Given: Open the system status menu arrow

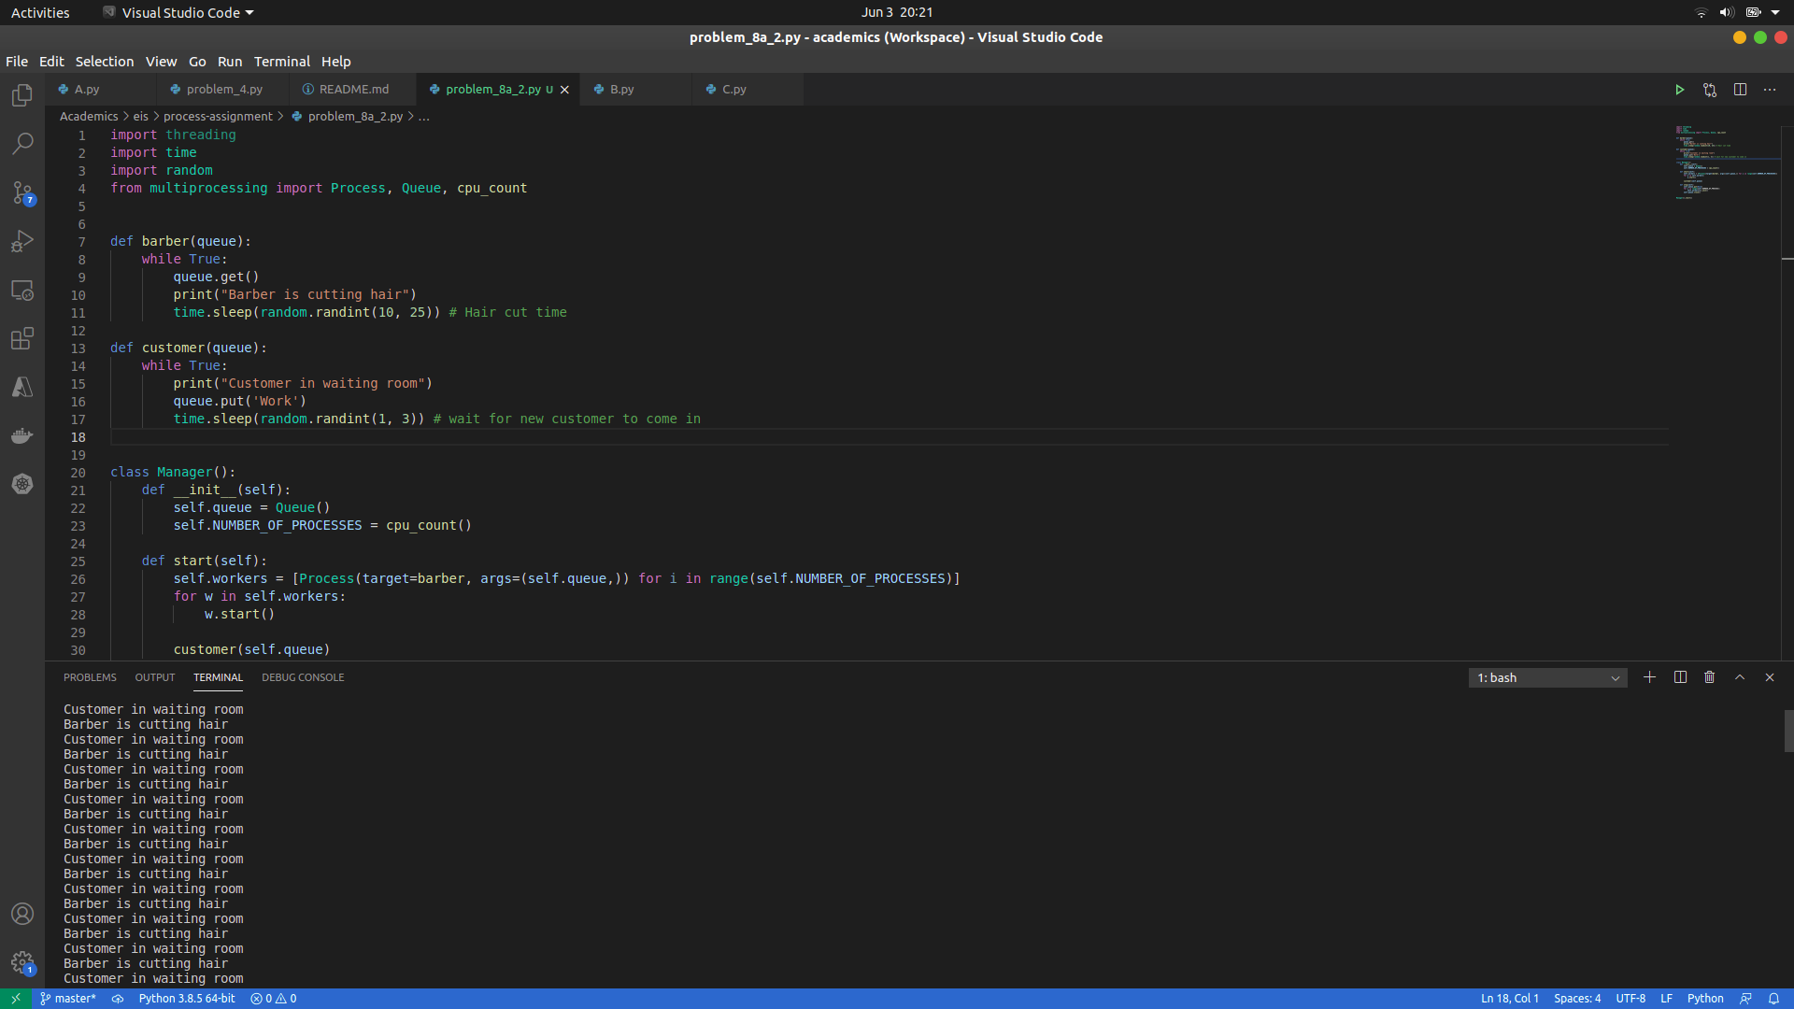Looking at the screenshot, I should click(1775, 12).
